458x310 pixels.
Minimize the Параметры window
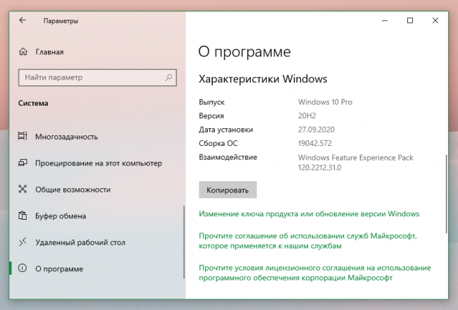coord(385,20)
